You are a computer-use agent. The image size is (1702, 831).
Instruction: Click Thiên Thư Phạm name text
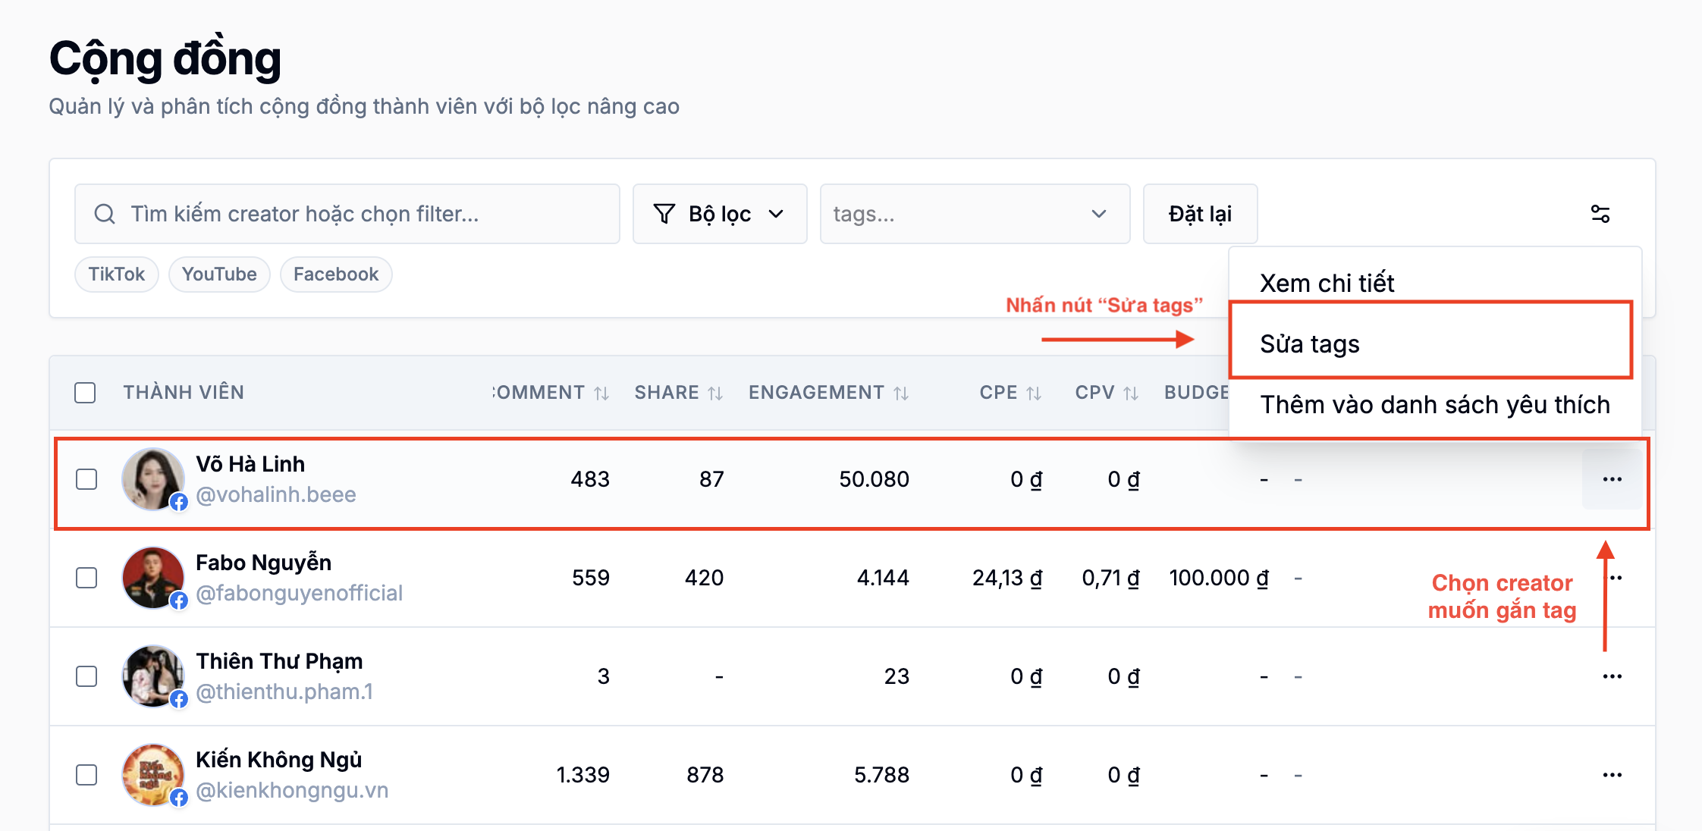[279, 661]
